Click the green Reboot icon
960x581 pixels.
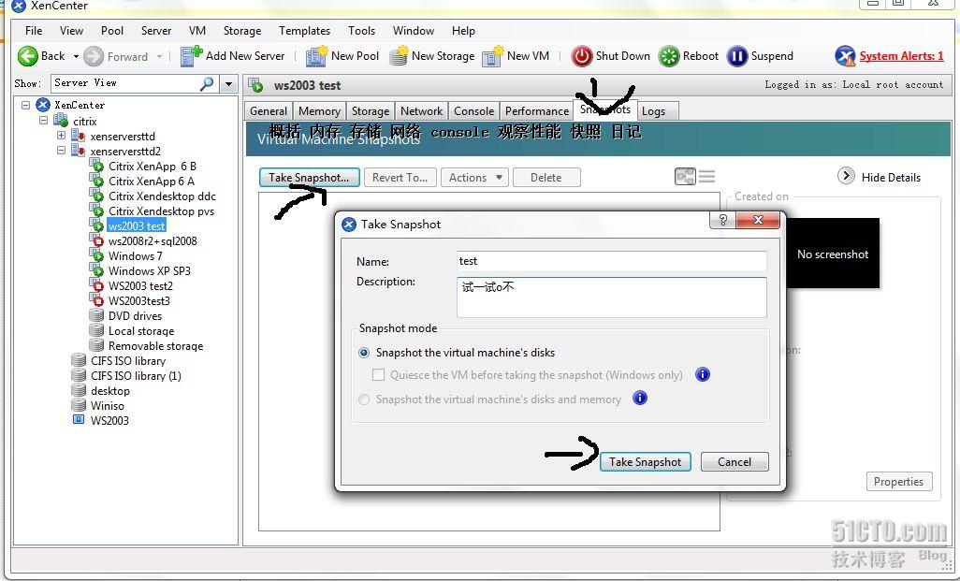(x=669, y=56)
